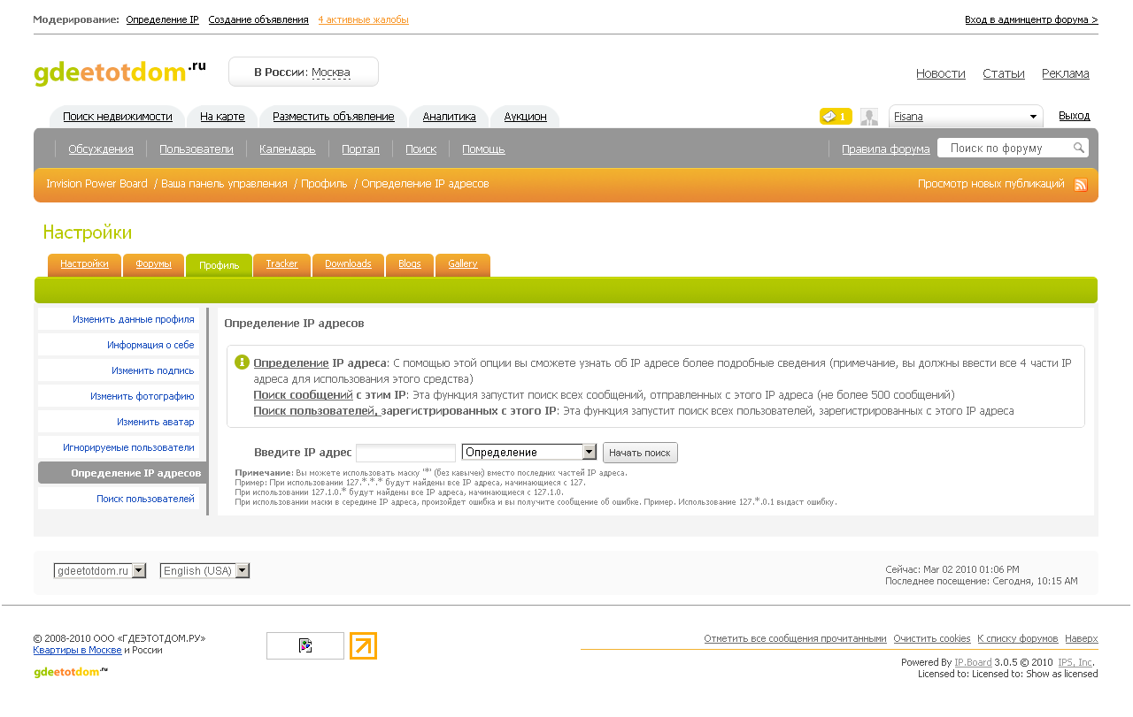
Task: Go to Invision Power Board breadcrumb
Action: click(96, 184)
